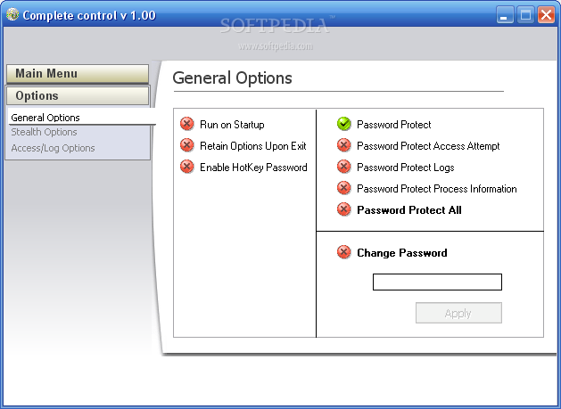This screenshot has height=409, width=561.
Task: Toggle the Retain Options Upon Exit status icon
Action: tap(186, 145)
